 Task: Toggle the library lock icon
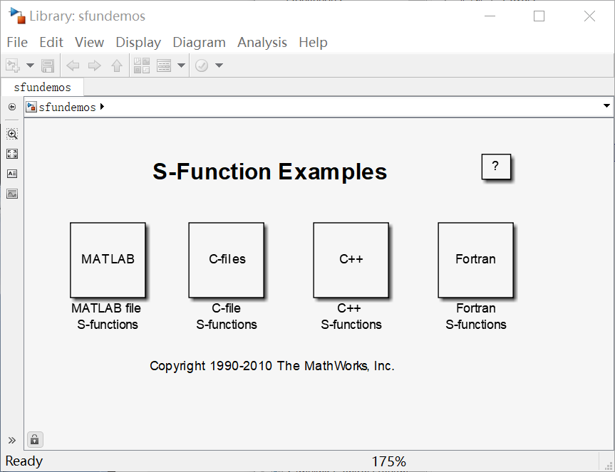pos(33,439)
